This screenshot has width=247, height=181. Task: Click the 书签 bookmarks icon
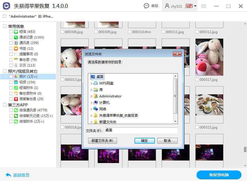tap(16, 49)
